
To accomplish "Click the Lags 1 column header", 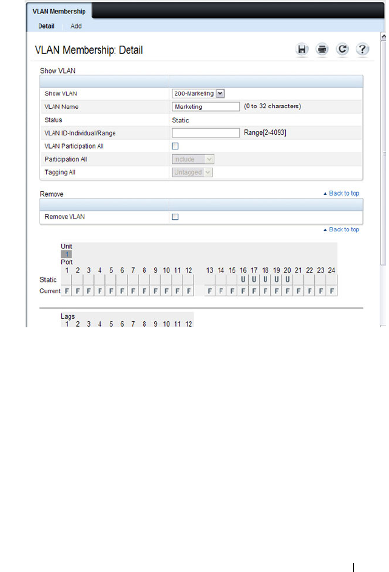I will 67,324.
